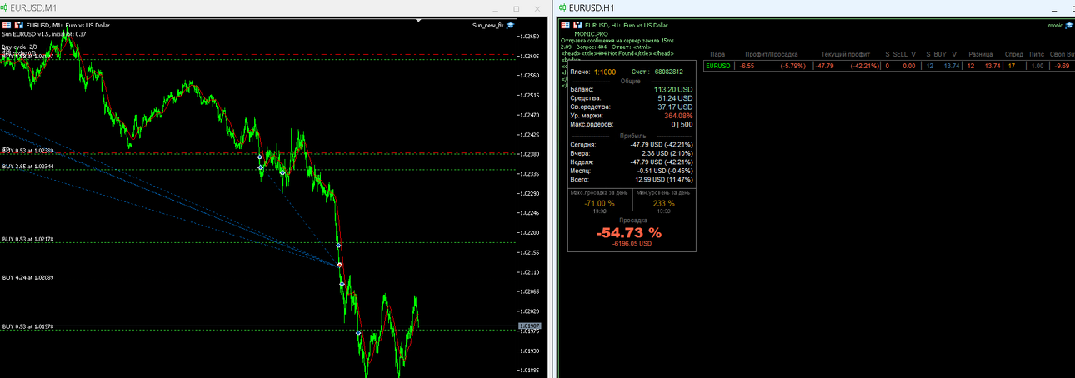The image size is (1075, 378).
Task: Click the large -54.73 % drawdown figure
Action: tap(629, 233)
